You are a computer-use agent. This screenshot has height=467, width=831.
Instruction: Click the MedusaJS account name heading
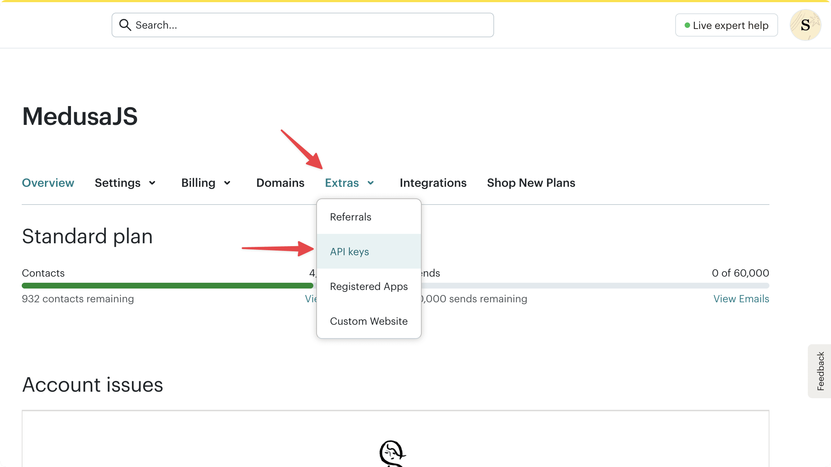80,116
